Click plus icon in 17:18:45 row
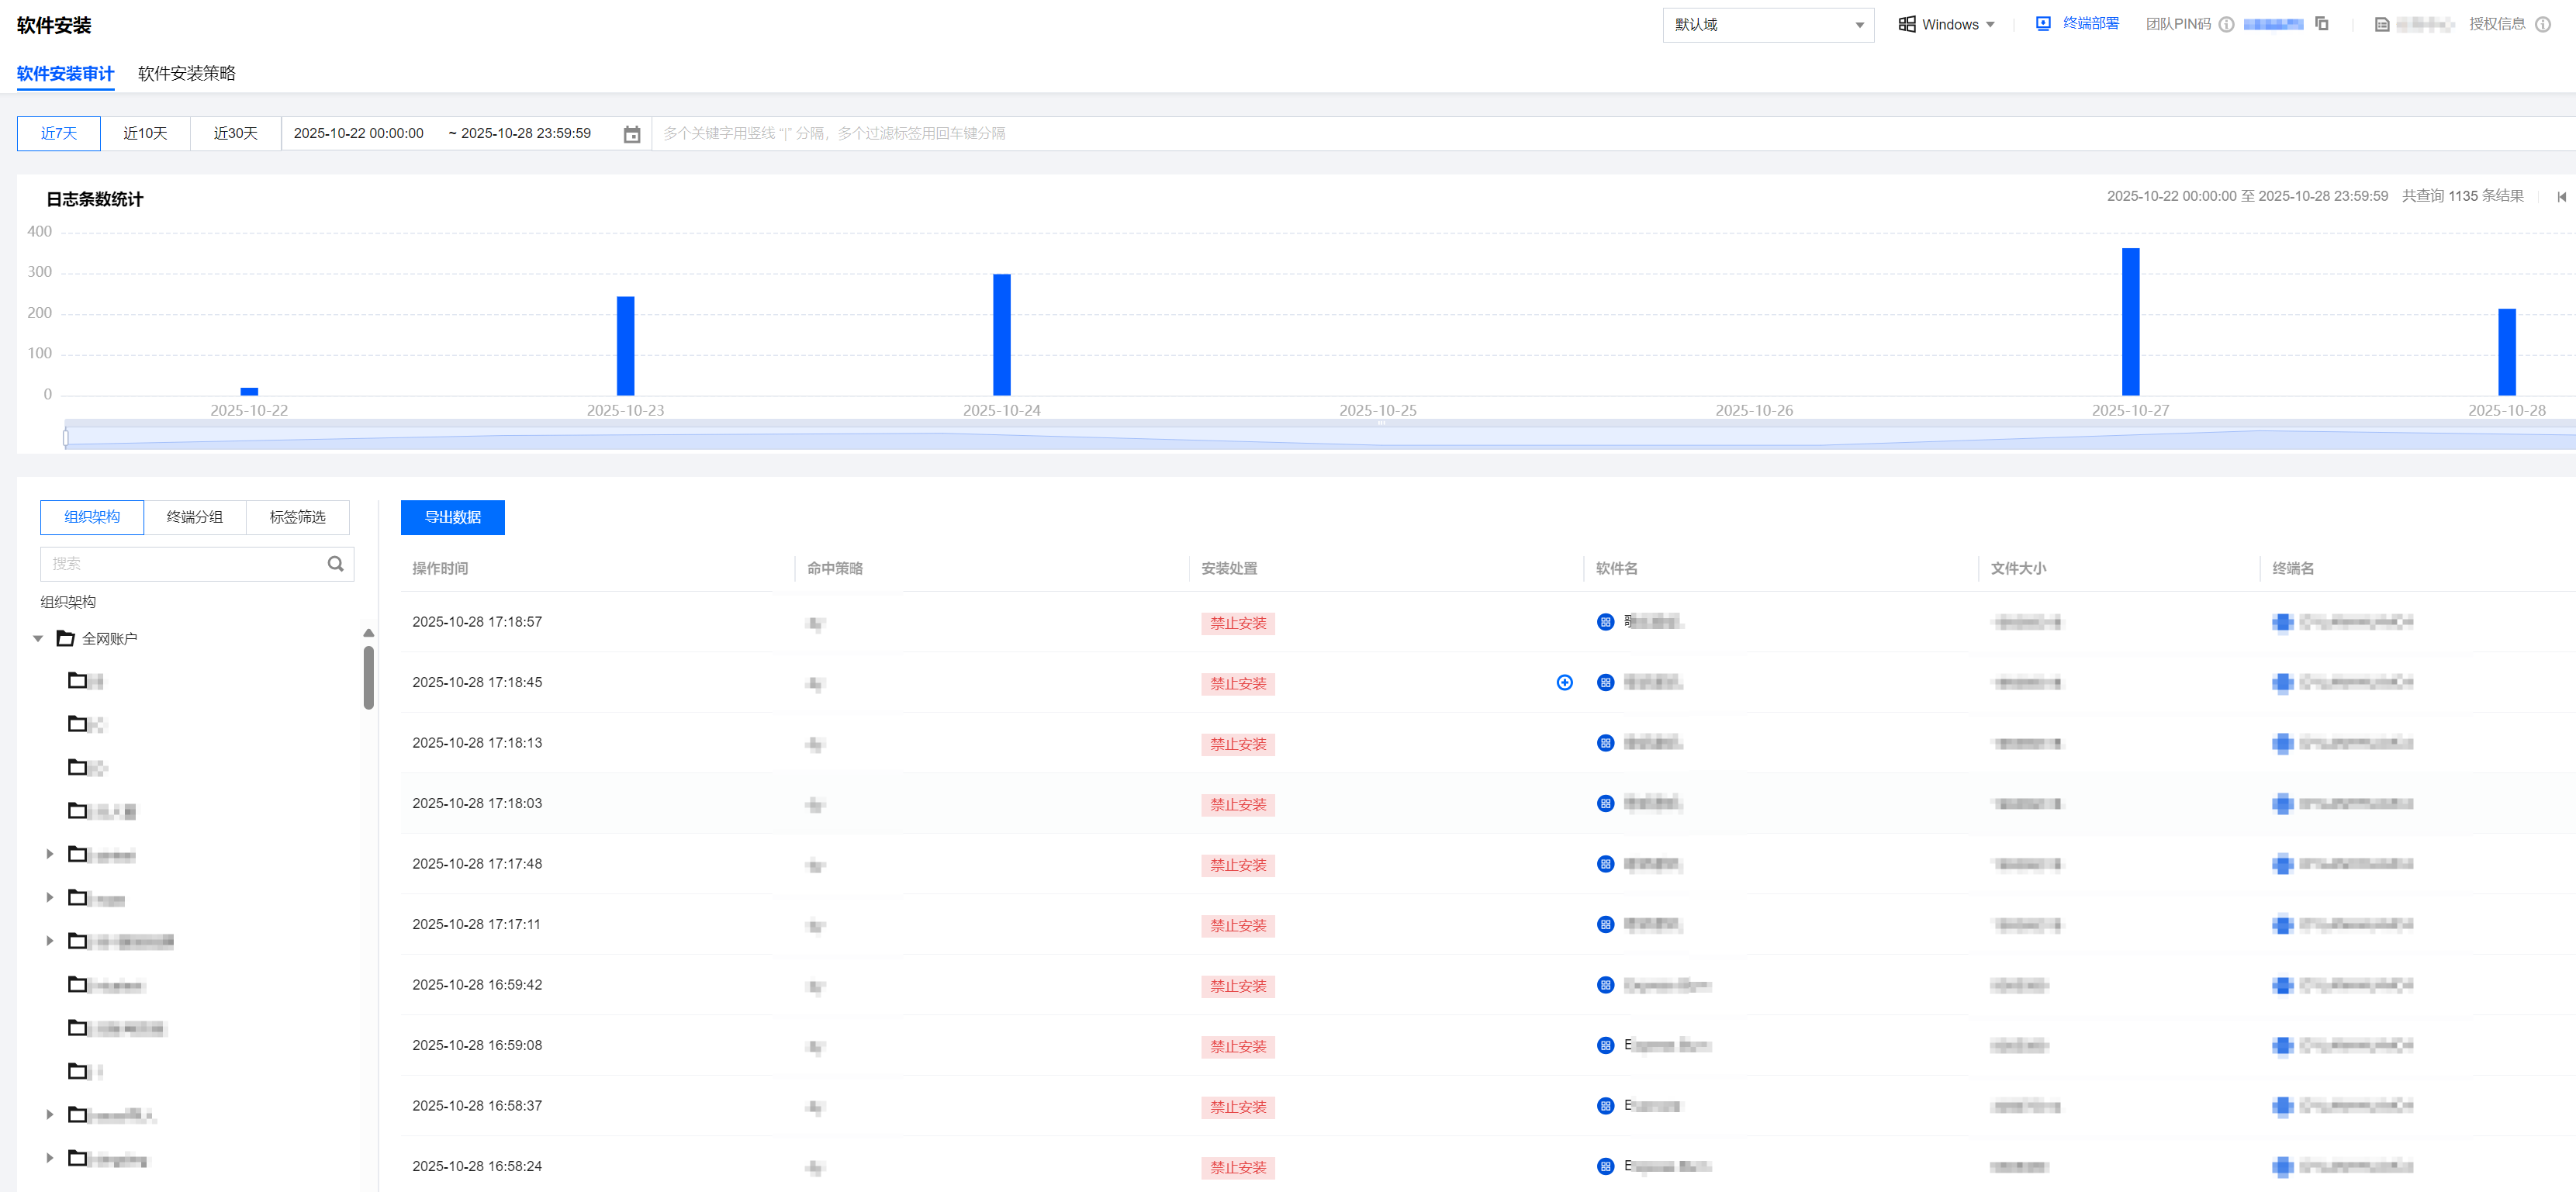 click(x=1564, y=683)
